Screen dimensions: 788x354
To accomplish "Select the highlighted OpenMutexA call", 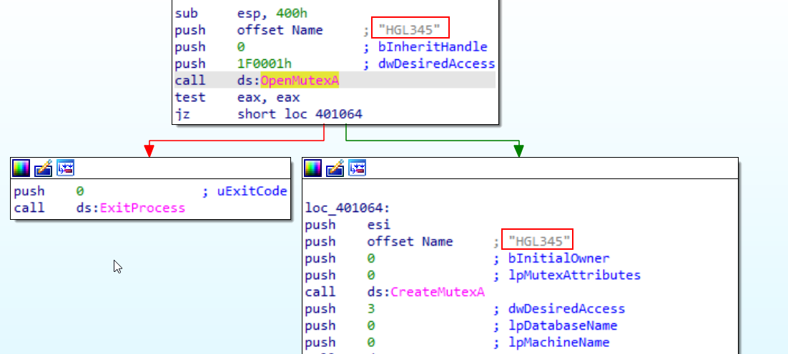I will pyautogui.click(x=300, y=80).
